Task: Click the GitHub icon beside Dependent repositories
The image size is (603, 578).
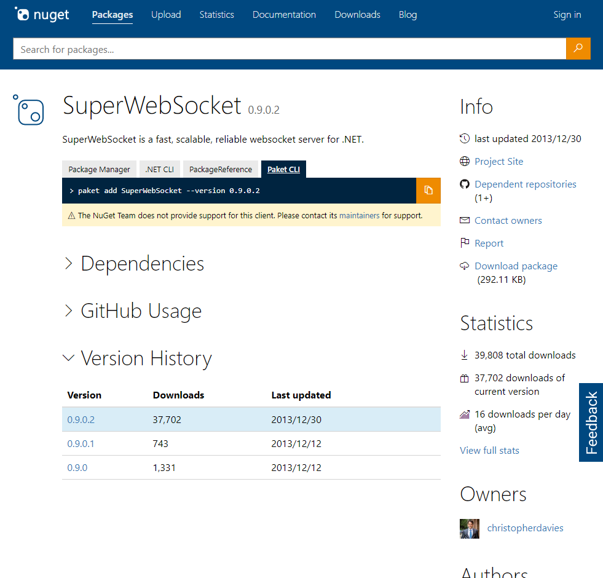Action: 465,184
